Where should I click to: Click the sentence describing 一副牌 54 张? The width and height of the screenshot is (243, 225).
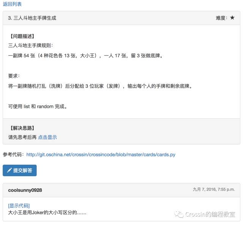85,56
